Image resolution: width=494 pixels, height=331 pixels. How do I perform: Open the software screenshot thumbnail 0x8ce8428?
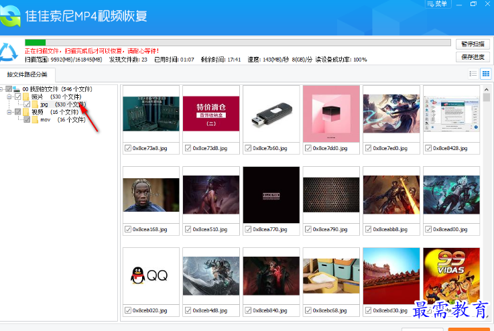(452, 114)
